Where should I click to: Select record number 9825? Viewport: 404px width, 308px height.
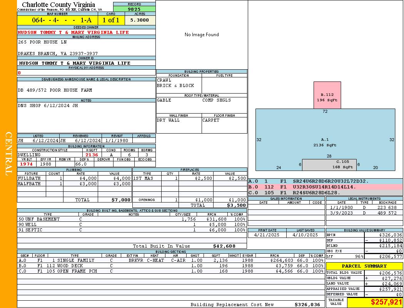click(x=134, y=9)
